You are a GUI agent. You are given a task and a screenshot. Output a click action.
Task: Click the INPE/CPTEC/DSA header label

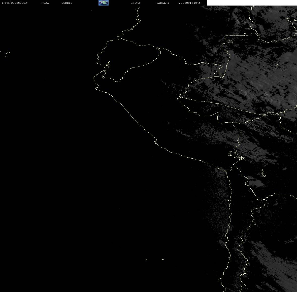(15, 3)
